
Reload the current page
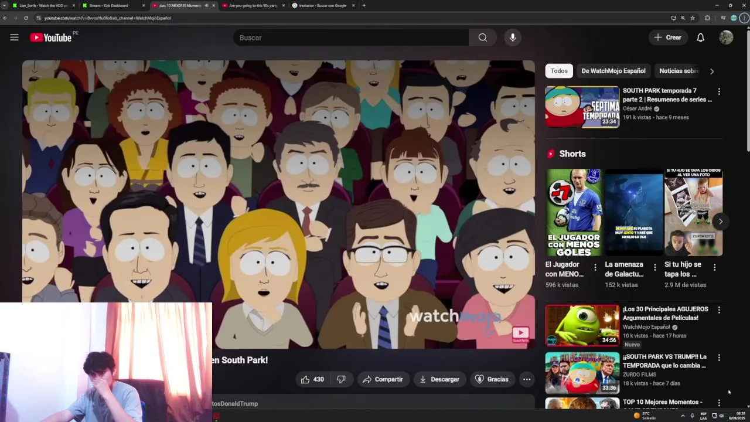[x=26, y=18]
